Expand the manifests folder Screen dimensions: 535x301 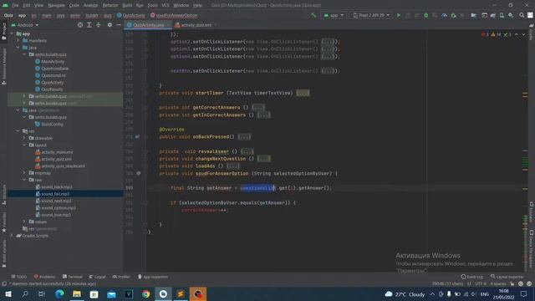click(18, 41)
